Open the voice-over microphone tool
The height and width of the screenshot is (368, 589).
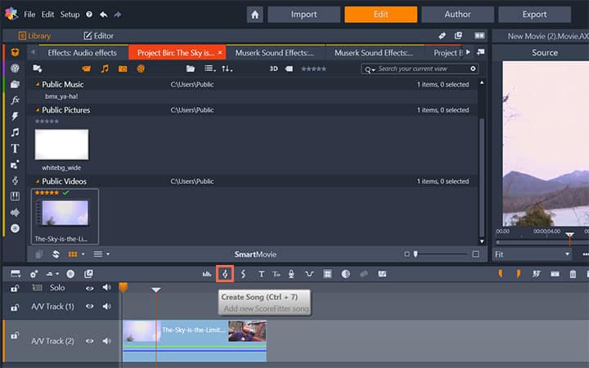coord(290,274)
